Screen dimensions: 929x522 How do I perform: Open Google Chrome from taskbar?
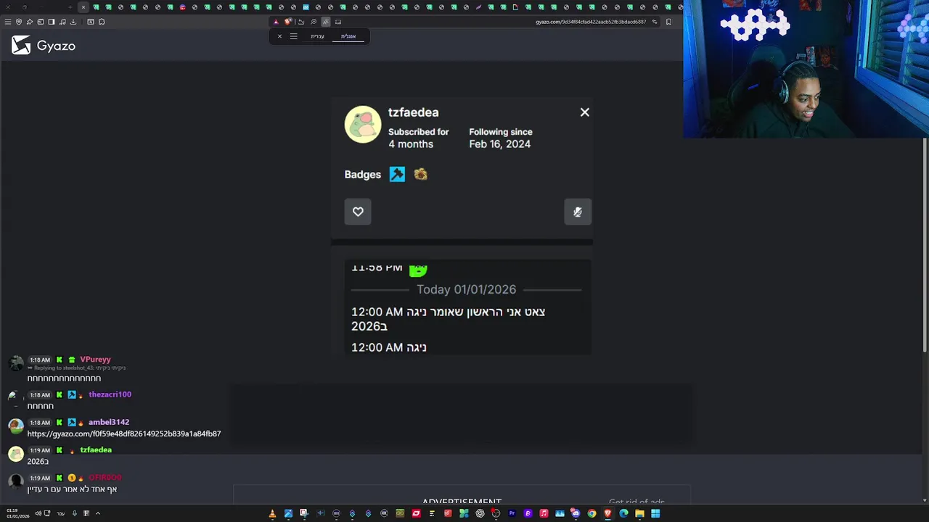coord(592,513)
